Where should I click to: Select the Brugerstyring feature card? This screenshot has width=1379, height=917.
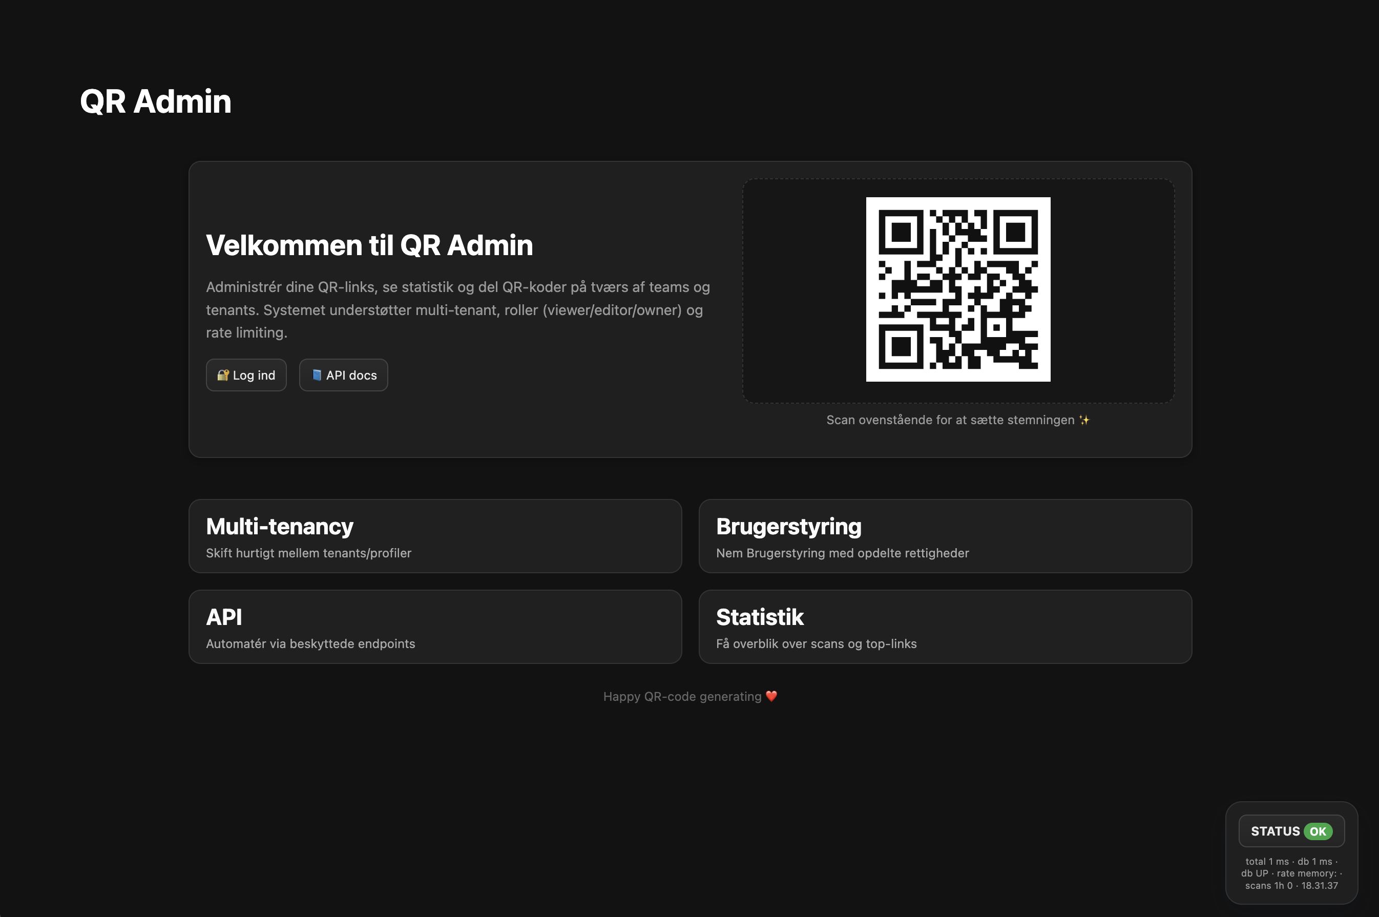pyautogui.click(x=945, y=536)
